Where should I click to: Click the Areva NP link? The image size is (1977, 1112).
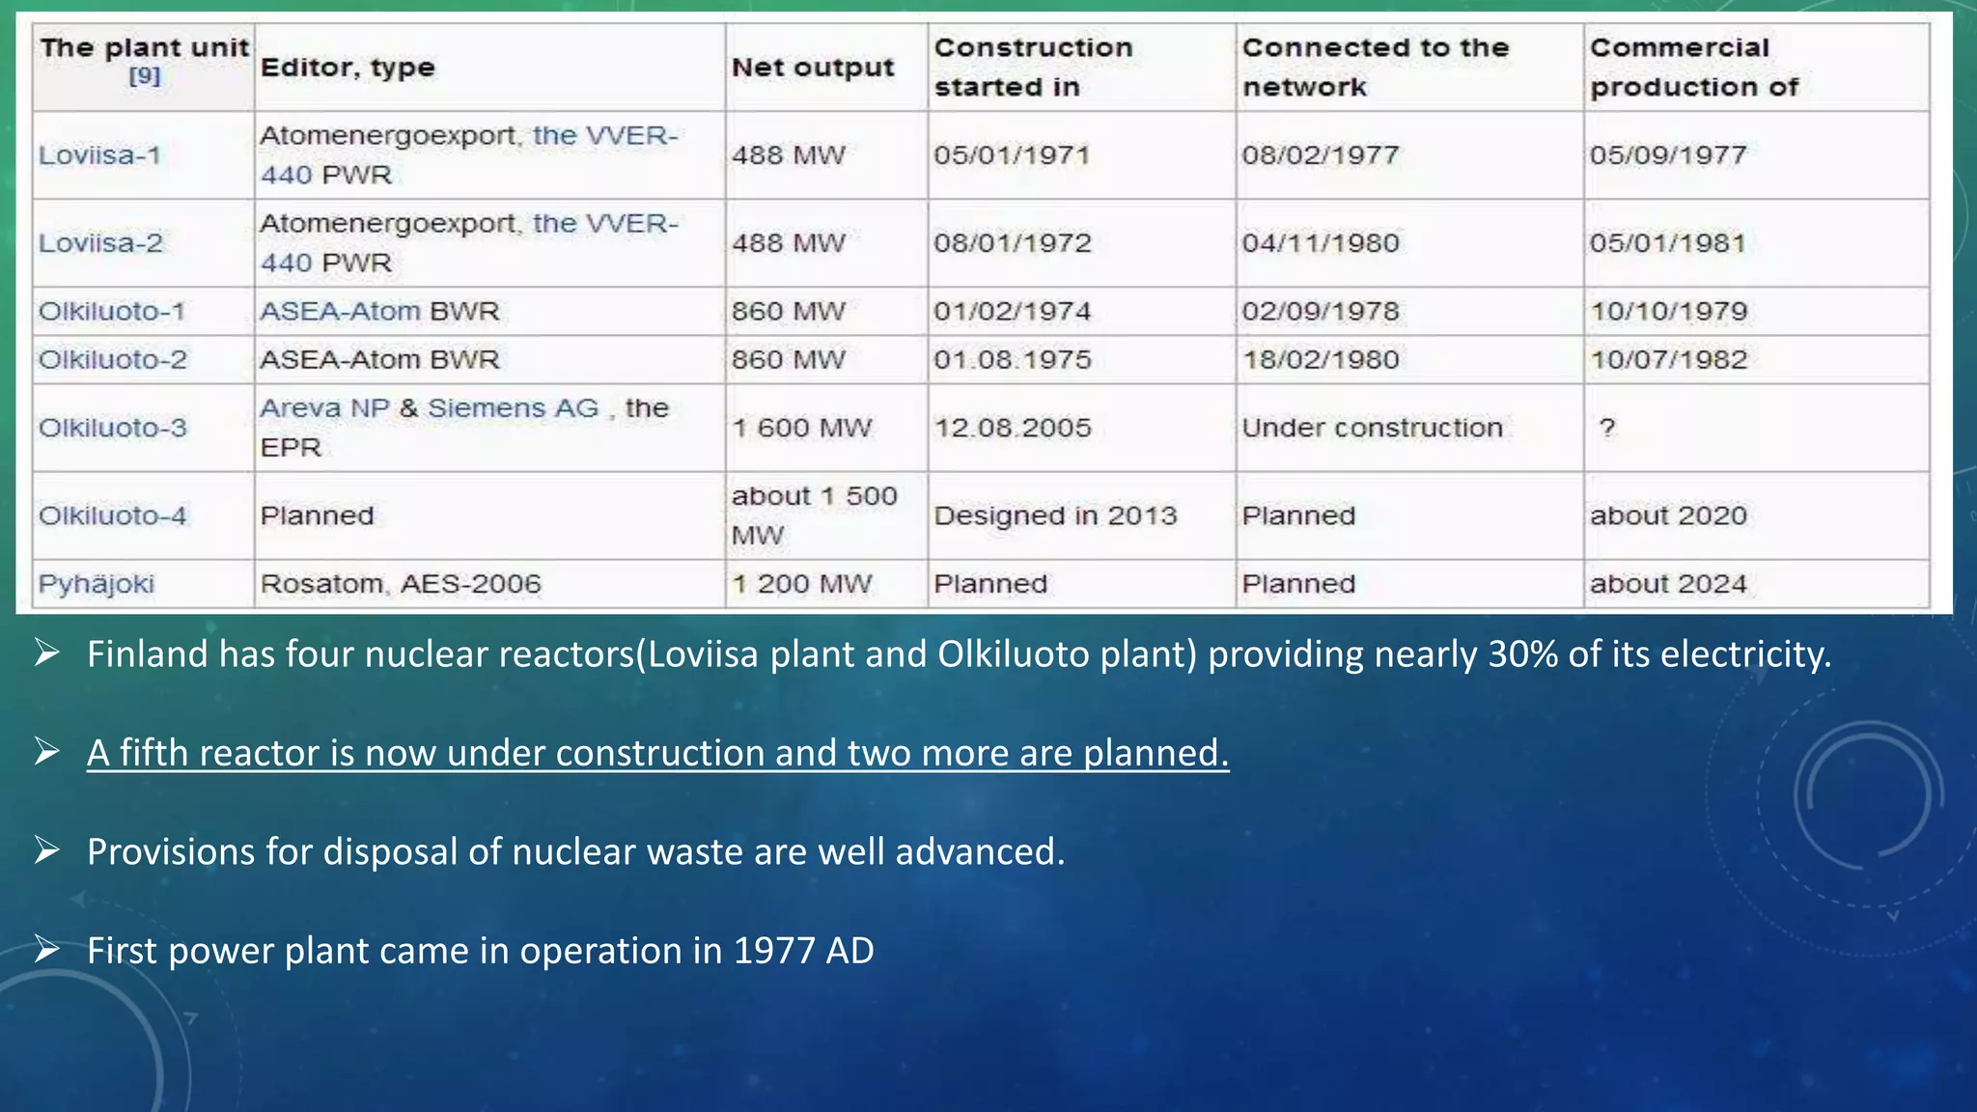click(x=324, y=408)
